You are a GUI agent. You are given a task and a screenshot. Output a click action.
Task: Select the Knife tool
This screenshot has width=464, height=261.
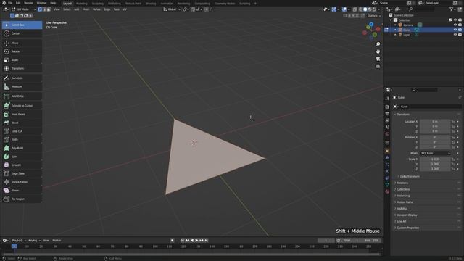click(22, 140)
